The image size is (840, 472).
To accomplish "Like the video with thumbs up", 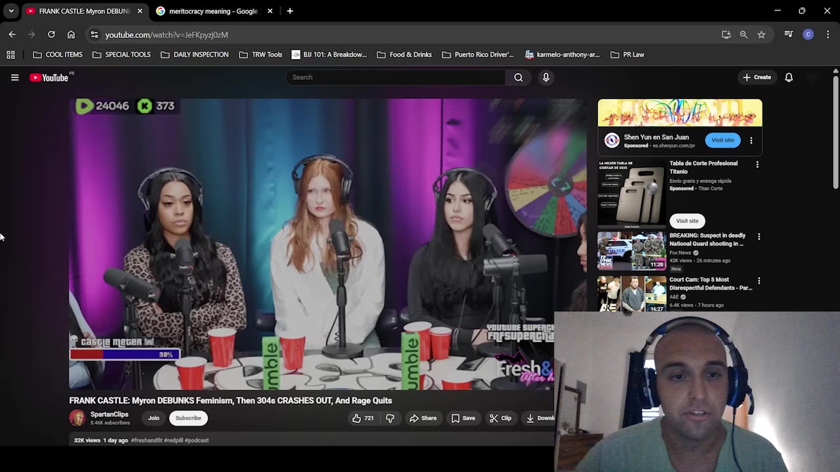I will [x=362, y=418].
